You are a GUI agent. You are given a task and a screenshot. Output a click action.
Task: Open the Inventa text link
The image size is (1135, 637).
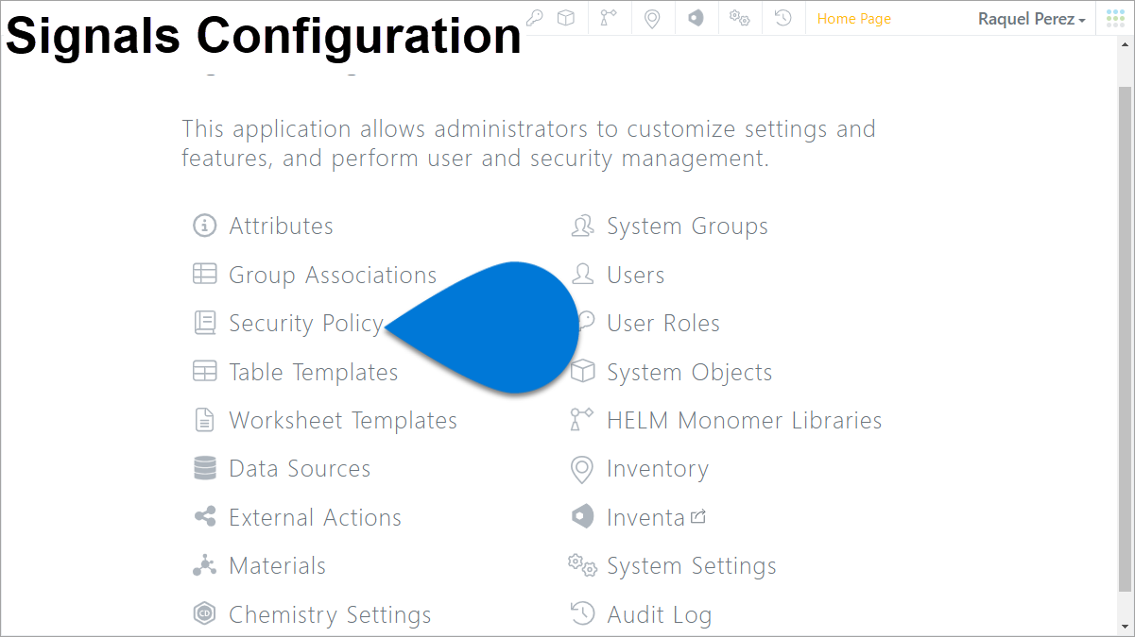pos(645,517)
